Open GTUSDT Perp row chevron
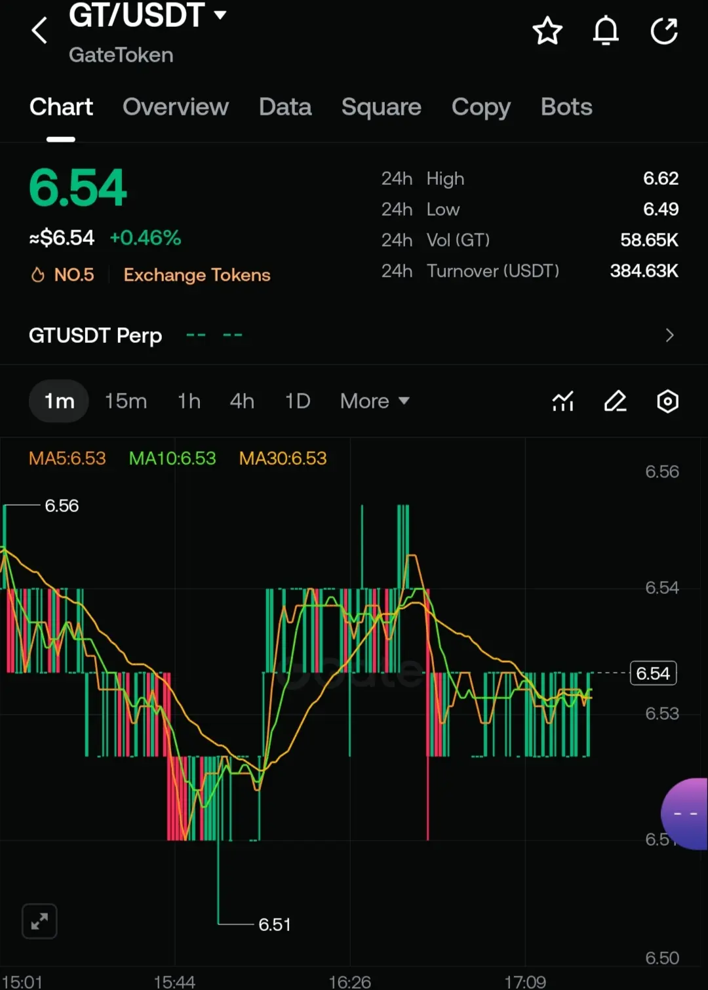 (669, 335)
